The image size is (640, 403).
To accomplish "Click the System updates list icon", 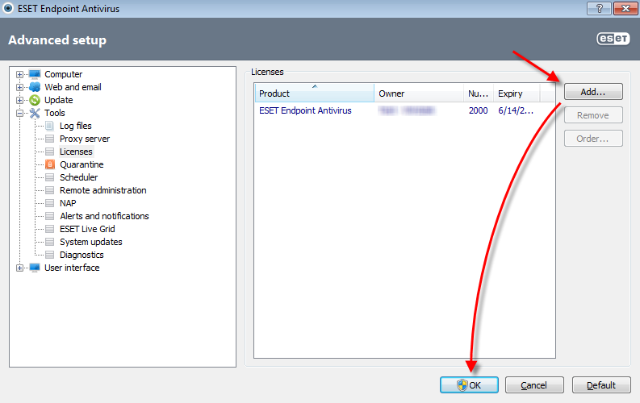I will pyautogui.click(x=49, y=242).
